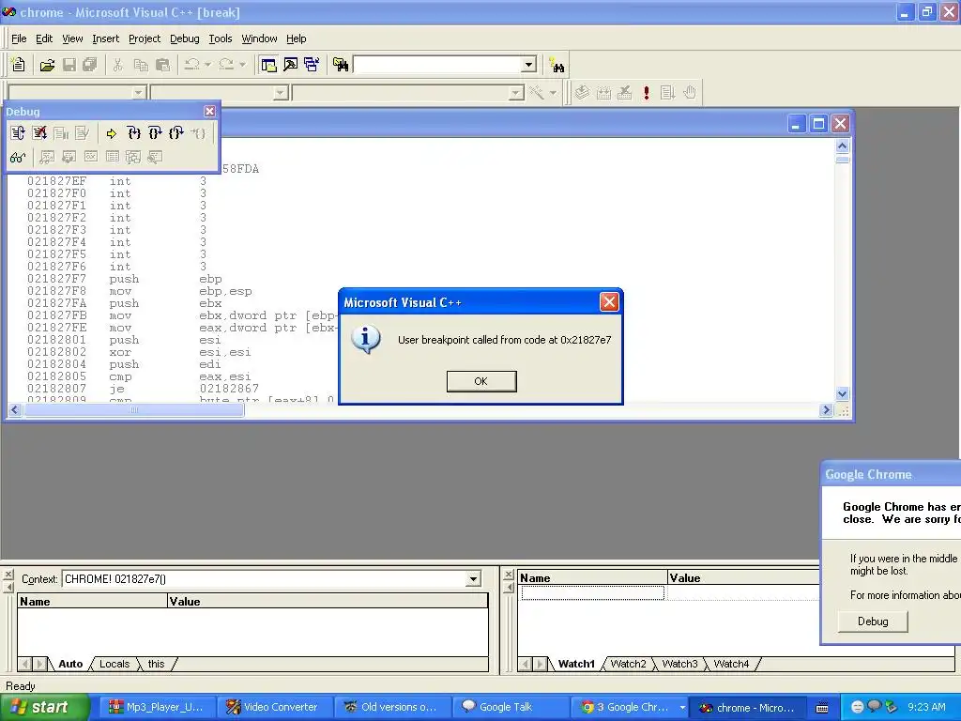Click the Go icon beside the exclamation mark
The height and width of the screenshot is (721, 961).
pyautogui.click(x=667, y=93)
